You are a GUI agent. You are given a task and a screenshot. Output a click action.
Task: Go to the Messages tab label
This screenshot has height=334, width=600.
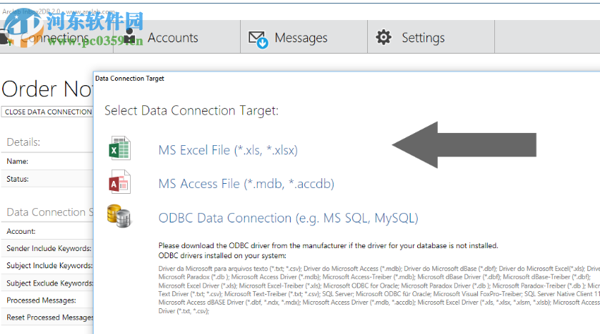click(x=301, y=38)
